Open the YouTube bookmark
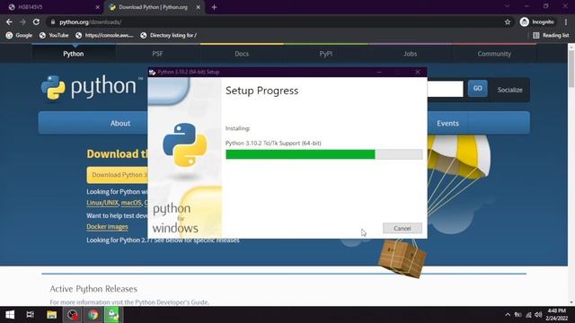Image resolution: width=575 pixels, height=323 pixels. tap(54, 35)
